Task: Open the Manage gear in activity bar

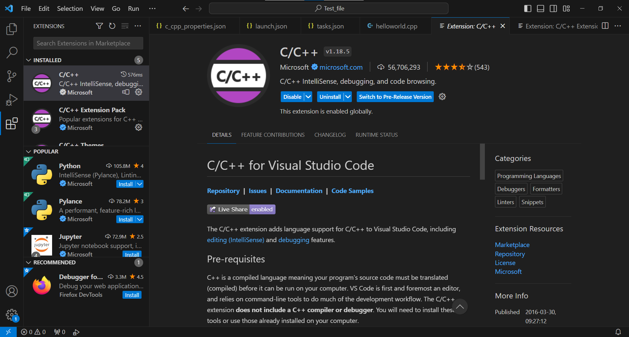Action: click(x=12, y=315)
